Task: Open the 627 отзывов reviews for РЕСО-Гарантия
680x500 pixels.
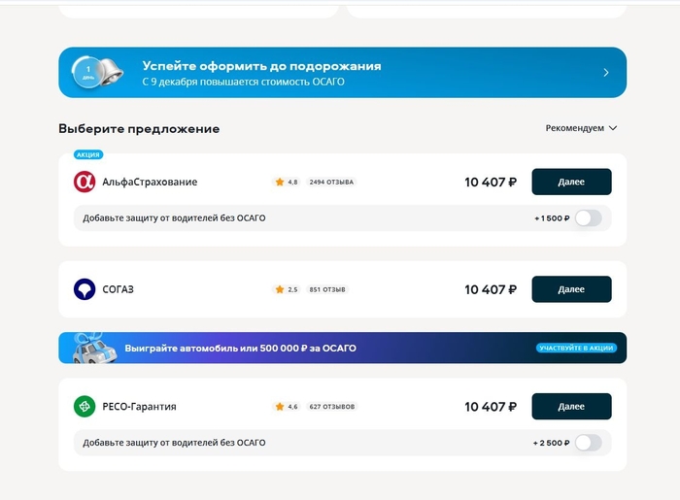Action: (x=332, y=407)
